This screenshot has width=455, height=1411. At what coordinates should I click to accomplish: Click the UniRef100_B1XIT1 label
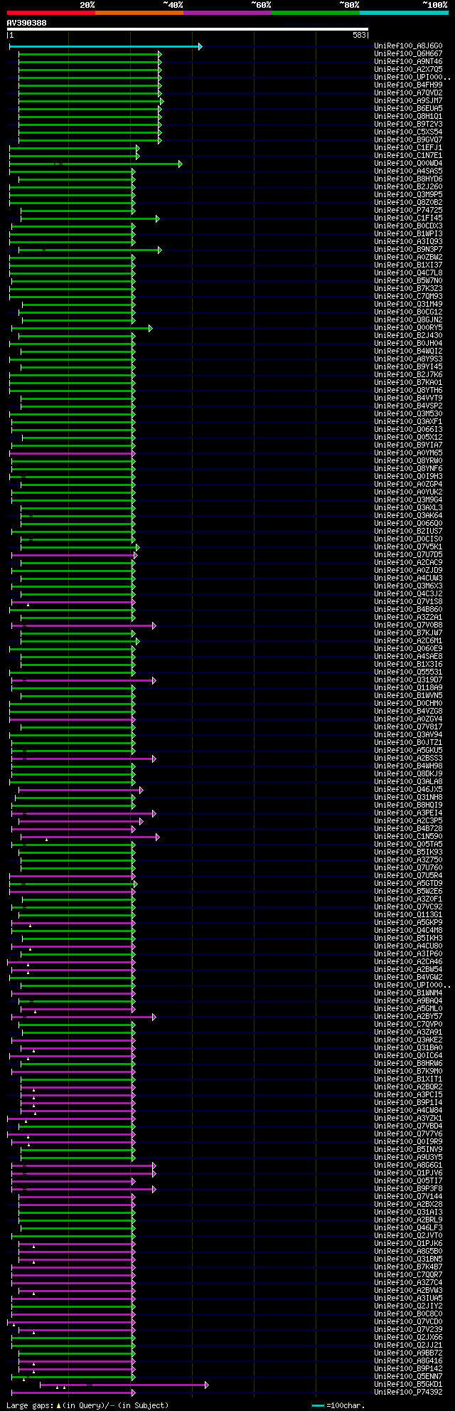pos(407,1079)
